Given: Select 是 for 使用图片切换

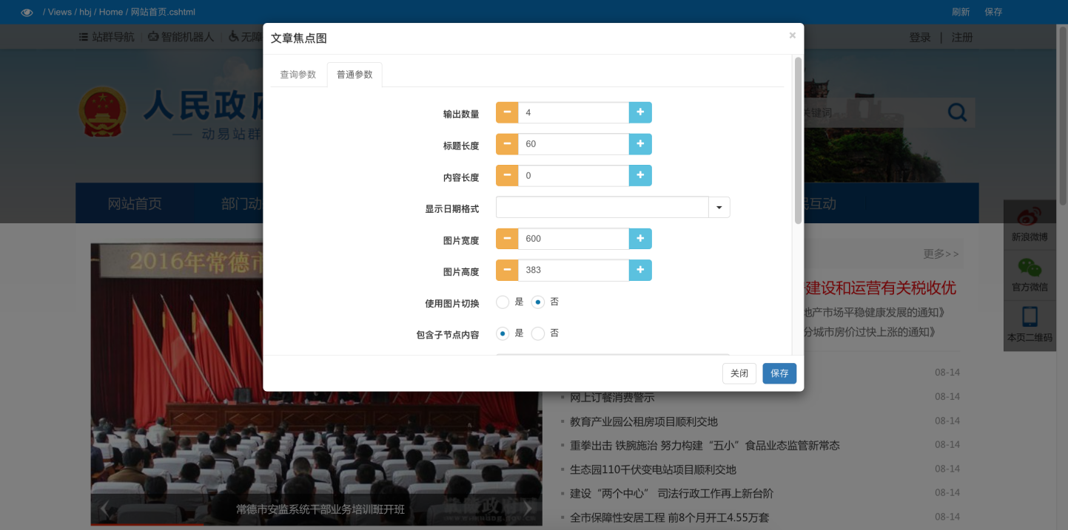Looking at the screenshot, I should pos(502,301).
